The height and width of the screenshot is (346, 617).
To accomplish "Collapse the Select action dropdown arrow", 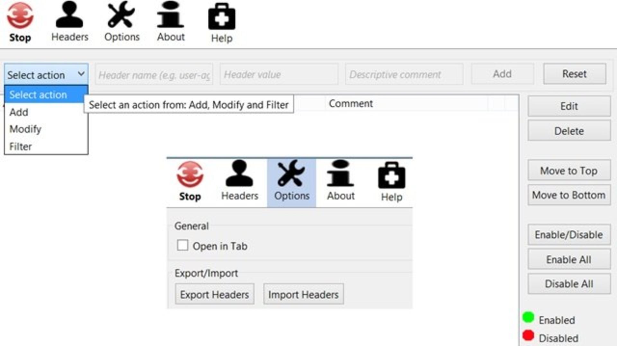I will pyautogui.click(x=81, y=74).
